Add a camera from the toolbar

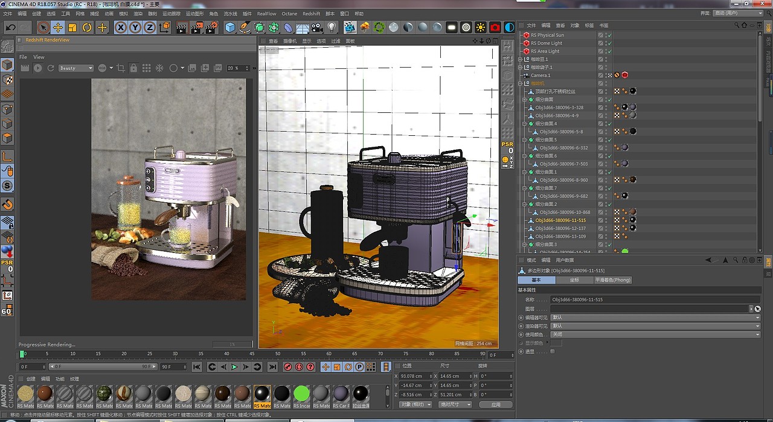tap(316, 27)
